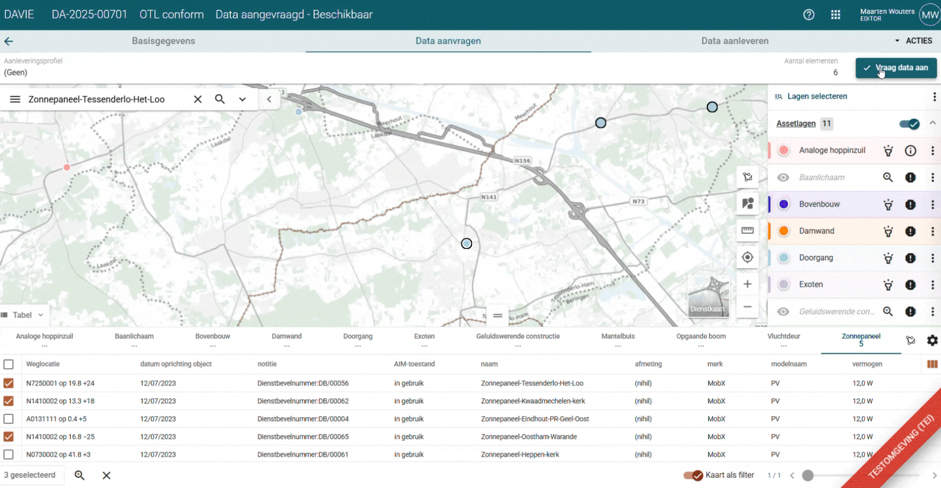This screenshot has width=941, height=488.
Task: Clear the map search field
Action: point(198,99)
